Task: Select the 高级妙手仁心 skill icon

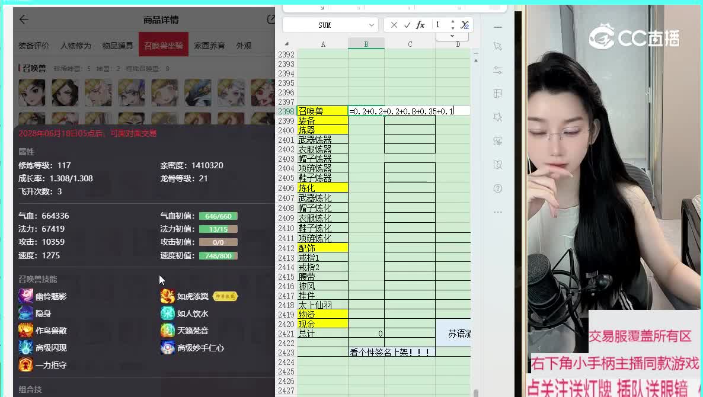Action: click(168, 347)
